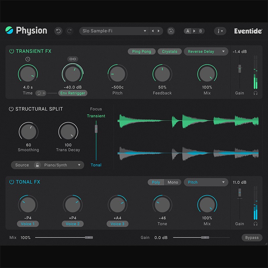The image size is (268, 268).
Task: Open the Piano/Synth source dropdown
Action: 62,165
